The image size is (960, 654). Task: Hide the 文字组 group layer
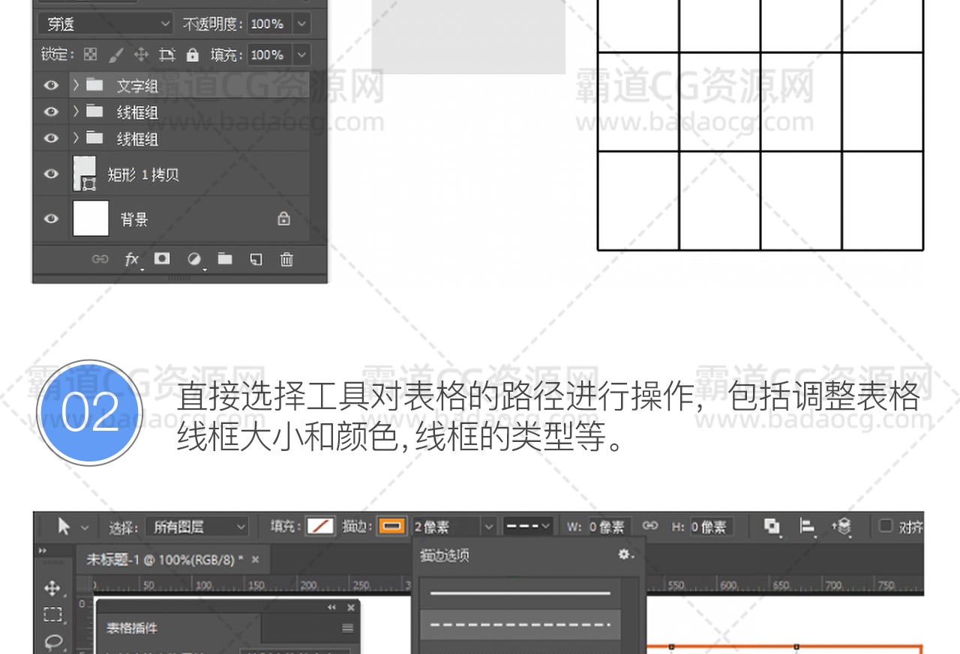pyautogui.click(x=51, y=85)
